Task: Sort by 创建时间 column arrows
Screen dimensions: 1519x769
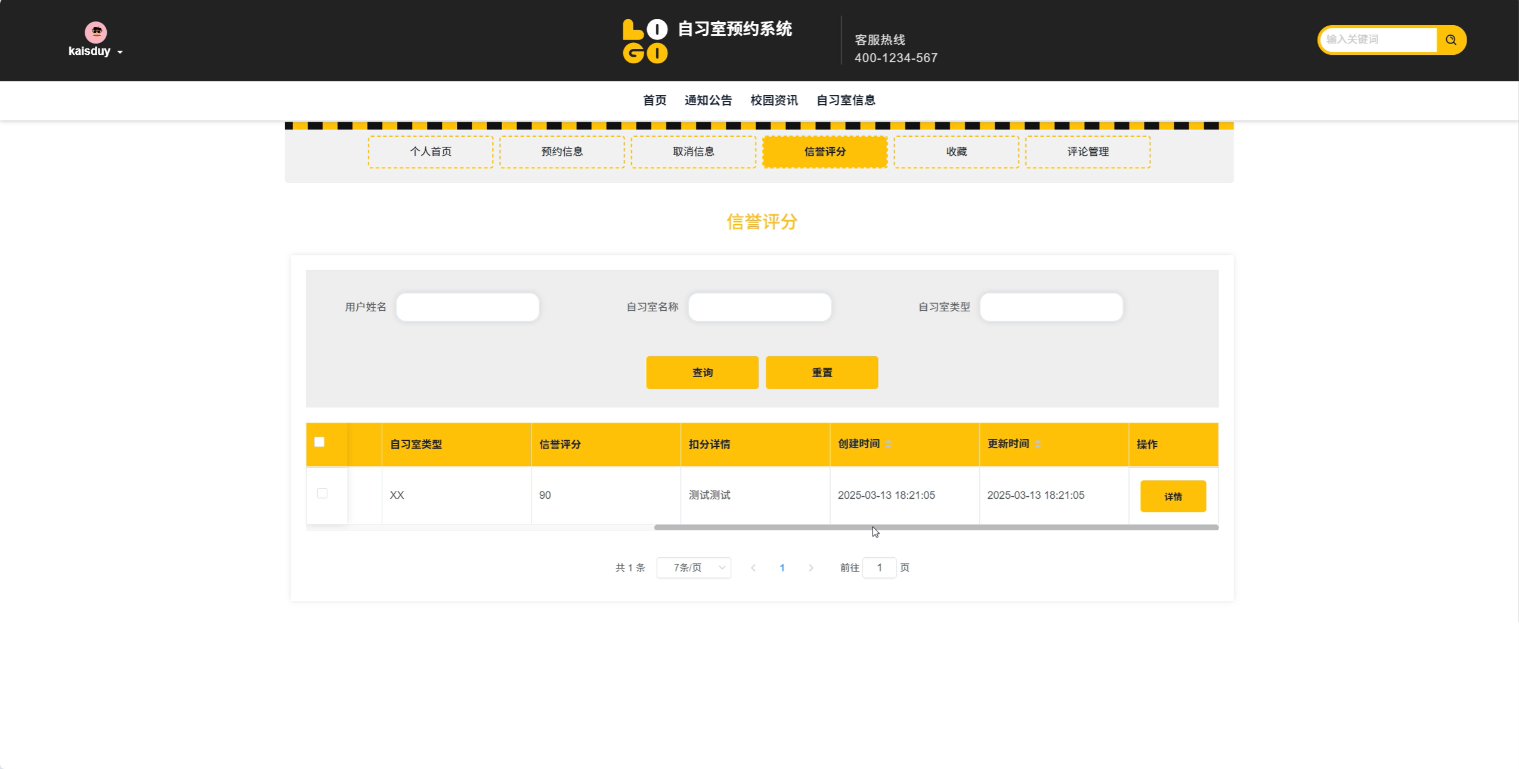Action: [888, 444]
